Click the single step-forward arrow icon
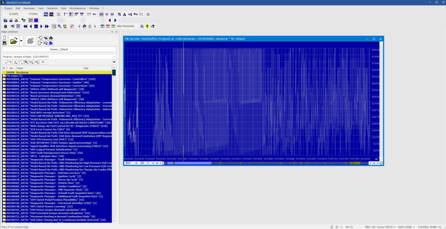This screenshot has width=446, height=229. pos(41,27)
